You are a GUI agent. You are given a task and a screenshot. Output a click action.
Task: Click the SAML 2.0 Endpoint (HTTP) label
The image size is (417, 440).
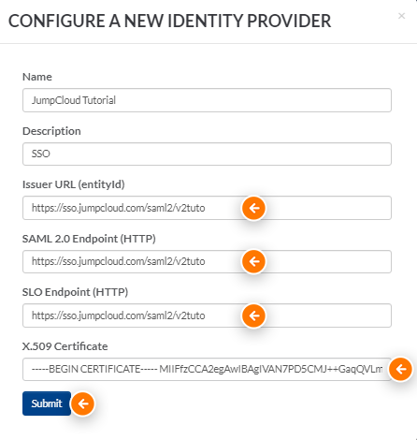pyautogui.click(x=89, y=239)
